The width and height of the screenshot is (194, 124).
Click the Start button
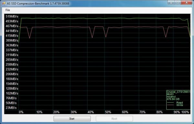[x=72, y=119]
